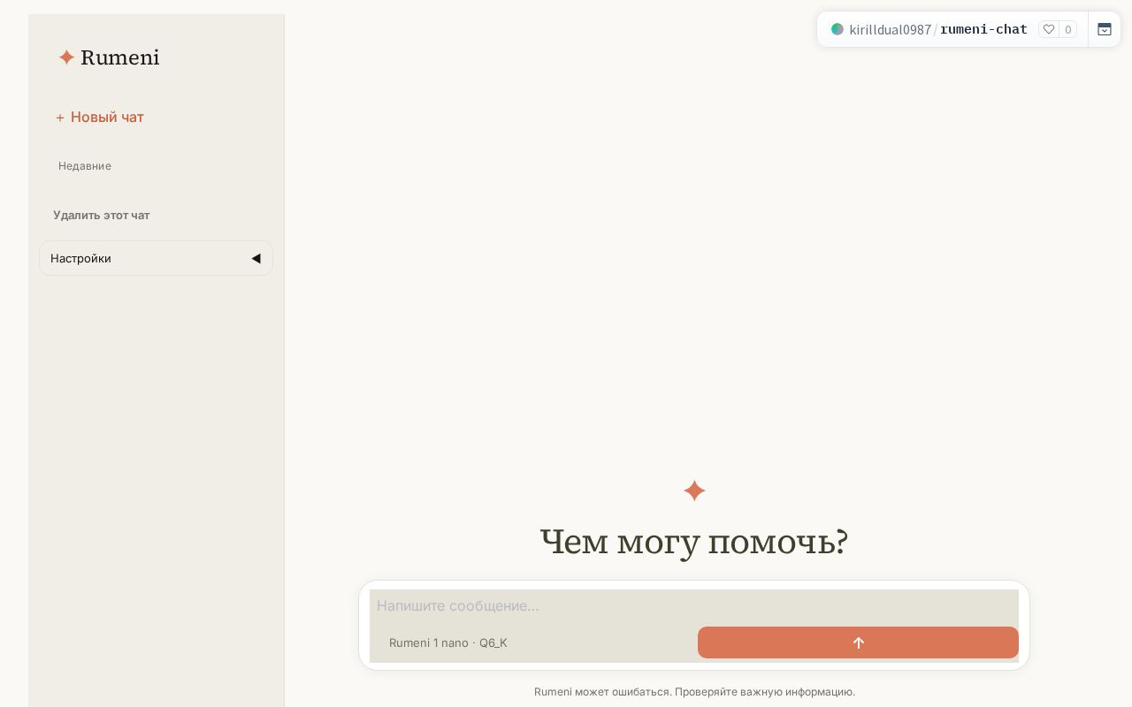The image size is (1132, 707).
Task: Click Удалить этот чат button
Action: click(x=102, y=216)
